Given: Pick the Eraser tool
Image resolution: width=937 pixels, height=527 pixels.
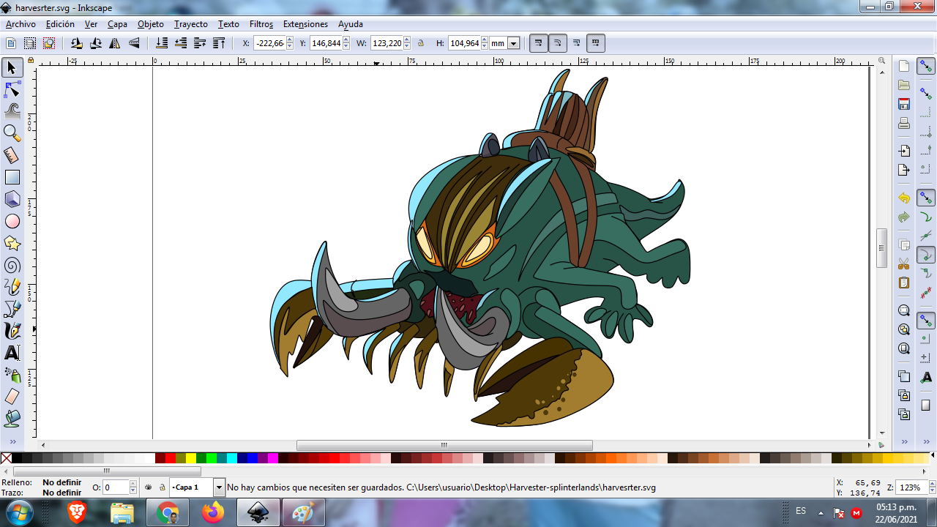Looking at the screenshot, I should [x=12, y=397].
